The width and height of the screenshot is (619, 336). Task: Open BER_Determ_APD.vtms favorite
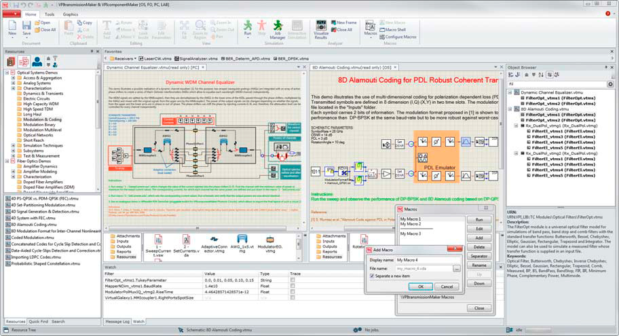245,59
